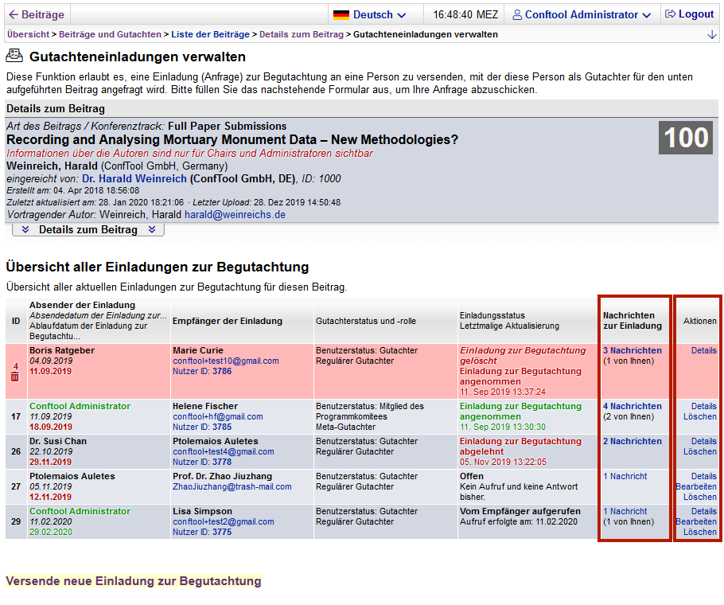
Task: Click Versende neue Einladung zur Begutachtung
Action: tap(133, 581)
